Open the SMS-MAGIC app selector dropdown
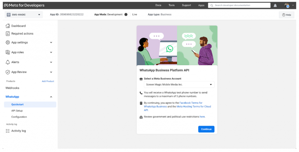The image size is (299, 152). pyautogui.click(x=24, y=15)
